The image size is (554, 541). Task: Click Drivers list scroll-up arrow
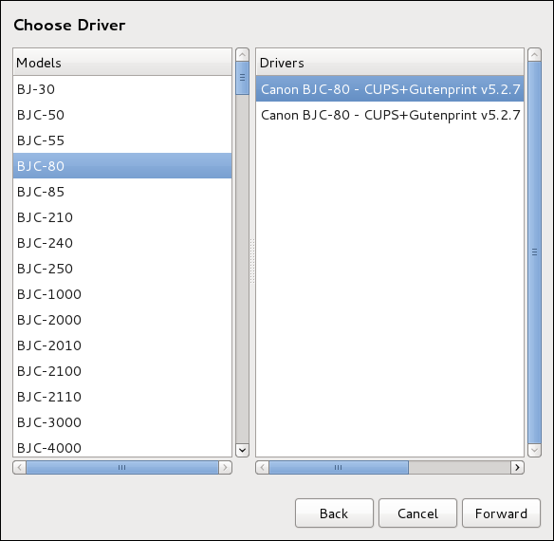coord(534,55)
